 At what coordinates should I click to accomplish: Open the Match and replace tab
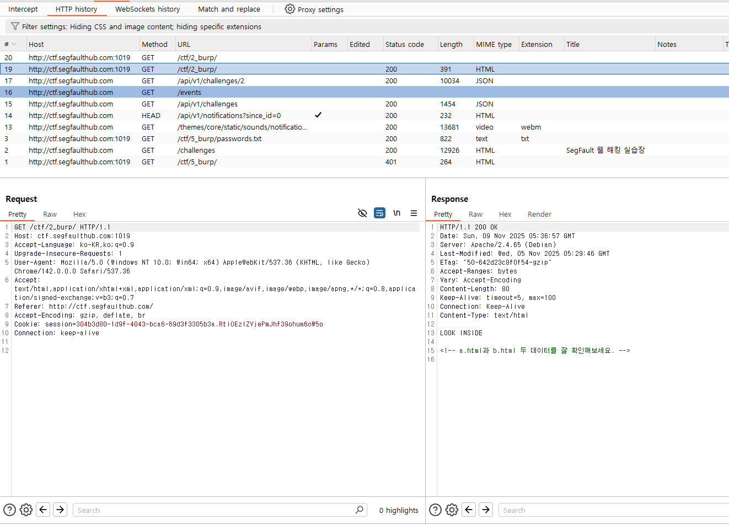tap(229, 9)
